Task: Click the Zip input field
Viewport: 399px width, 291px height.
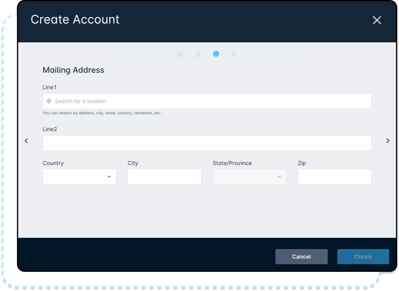Action: 335,177
